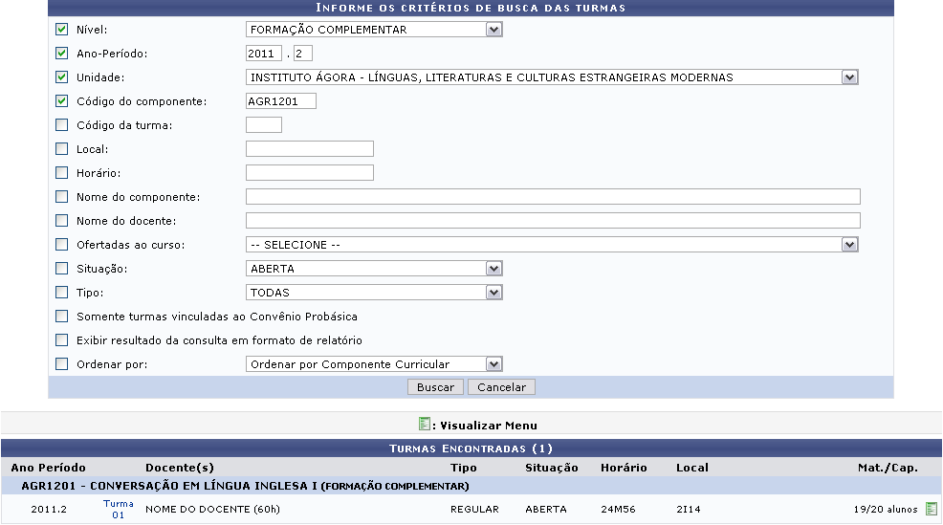Screen dimensions: 943x525
Task: Check Exibir resultado em formato de relatório
Action: (x=62, y=340)
